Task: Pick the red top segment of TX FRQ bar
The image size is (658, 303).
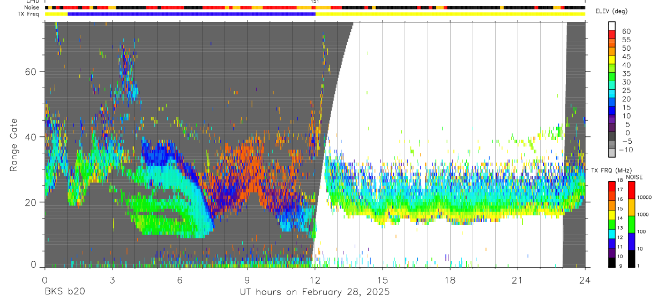Action: (x=612, y=185)
